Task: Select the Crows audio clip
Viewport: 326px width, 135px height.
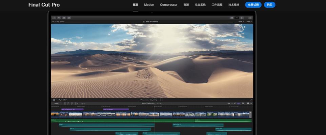Action: click(217, 134)
